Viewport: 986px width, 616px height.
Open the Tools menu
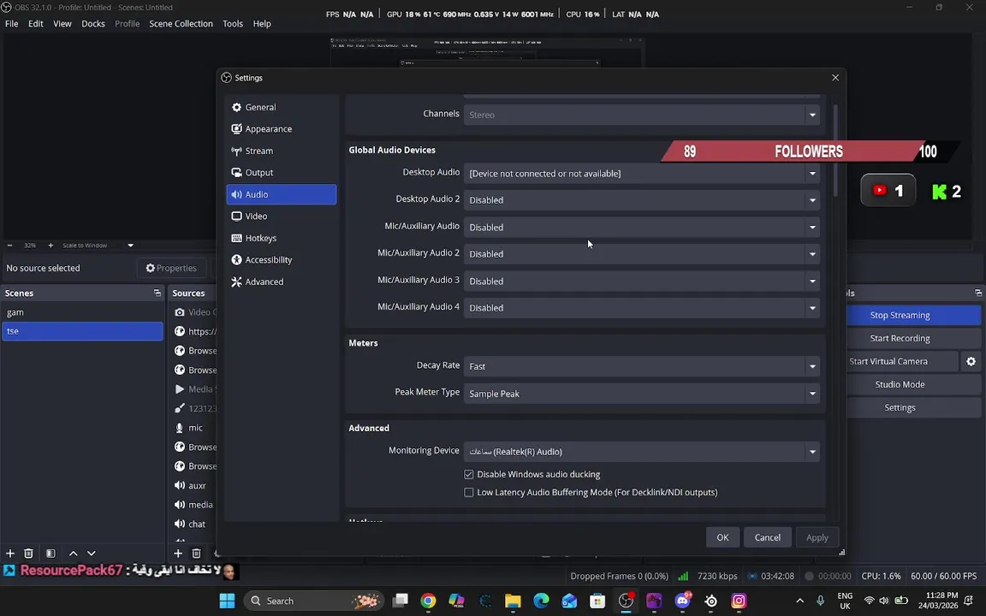pos(233,24)
